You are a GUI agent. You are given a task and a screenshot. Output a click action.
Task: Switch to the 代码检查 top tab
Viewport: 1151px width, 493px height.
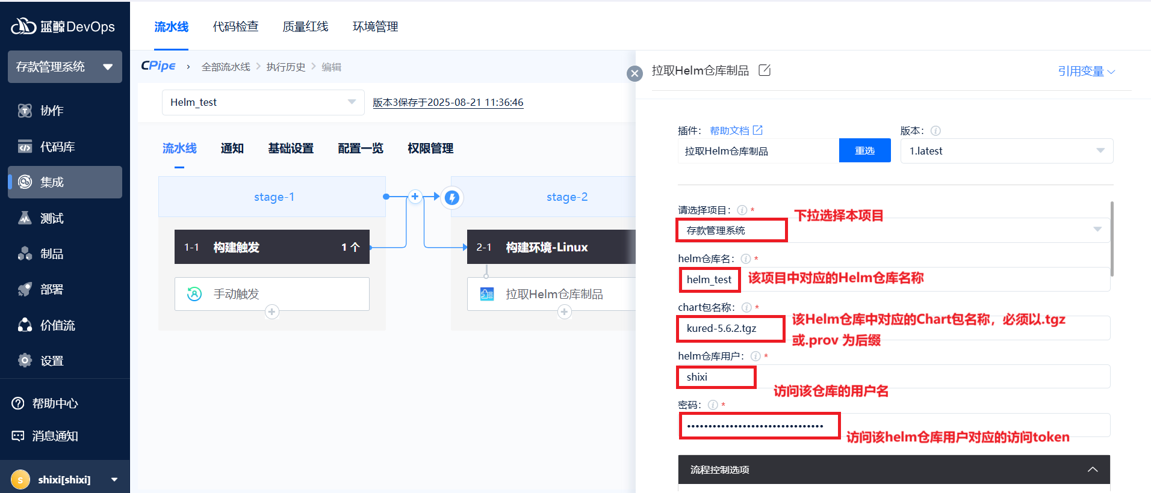(x=235, y=26)
